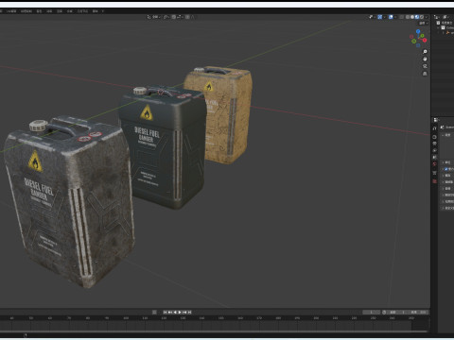Toggle the preview range clock icon
454x340 pixels.
pyautogui.click(x=384, y=312)
